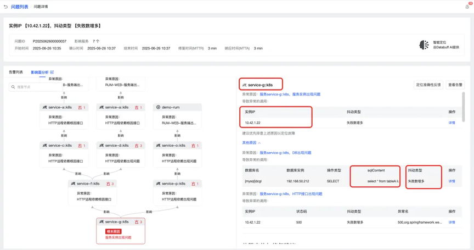Screen dimensions: 474x250
Task: Click the alarm icon on service-c::k8s node
Action: point(80,146)
